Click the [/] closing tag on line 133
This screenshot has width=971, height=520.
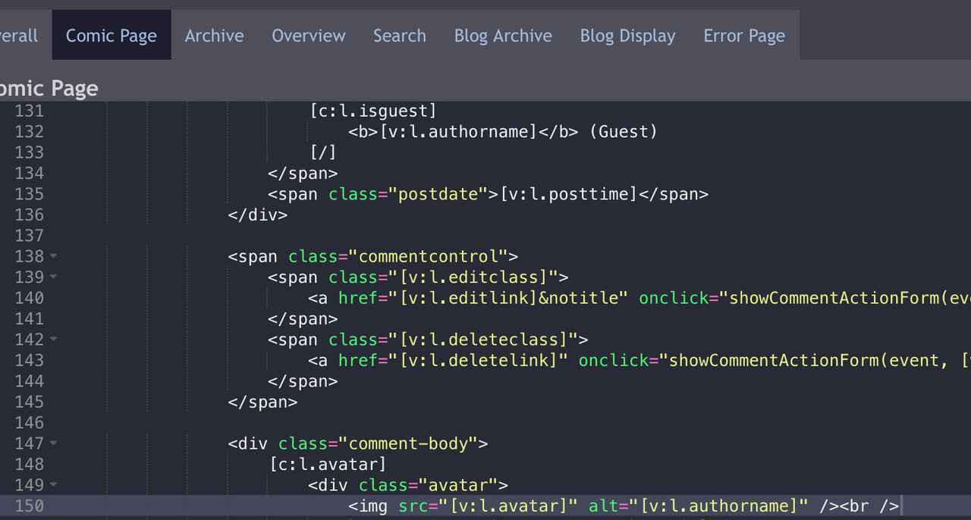point(323,152)
